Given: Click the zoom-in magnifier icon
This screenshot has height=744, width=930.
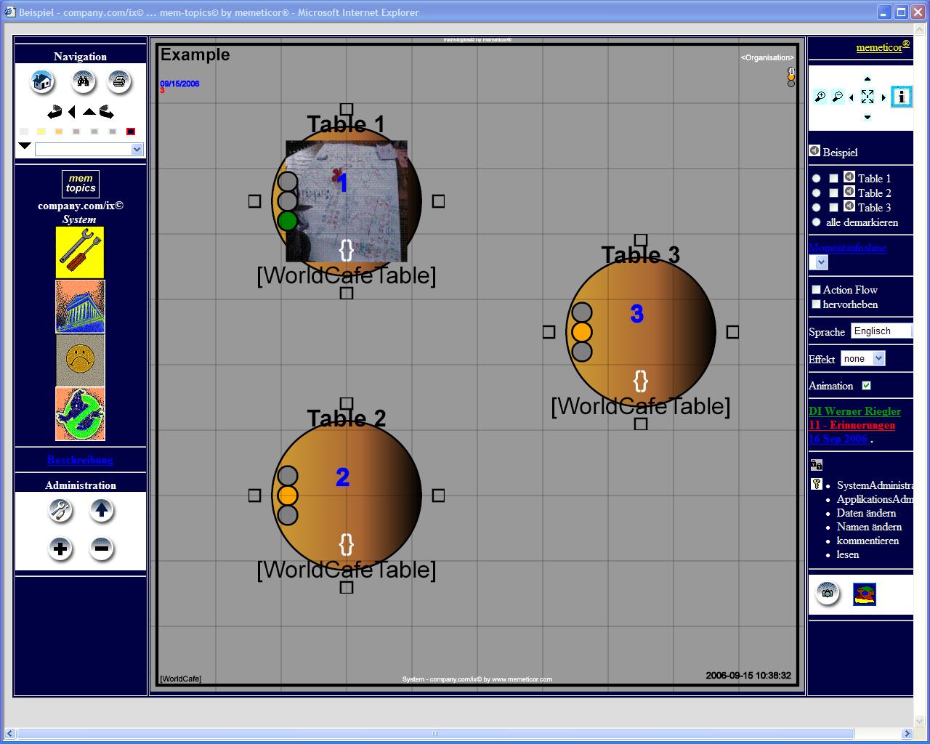Looking at the screenshot, I should click(x=820, y=97).
